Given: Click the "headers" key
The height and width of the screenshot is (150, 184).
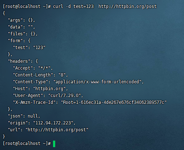Looking at the screenshot, I should tap(19, 61).
